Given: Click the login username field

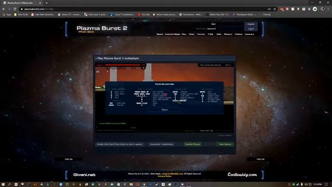Looking at the screenshot, I should (230, 24).
